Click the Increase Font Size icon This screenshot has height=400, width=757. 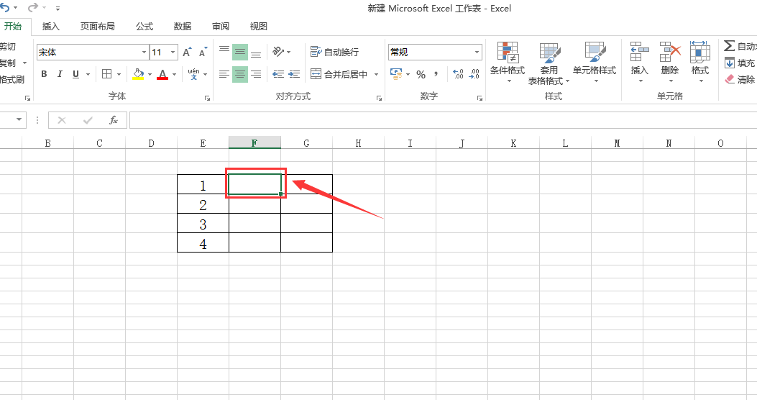187,53
